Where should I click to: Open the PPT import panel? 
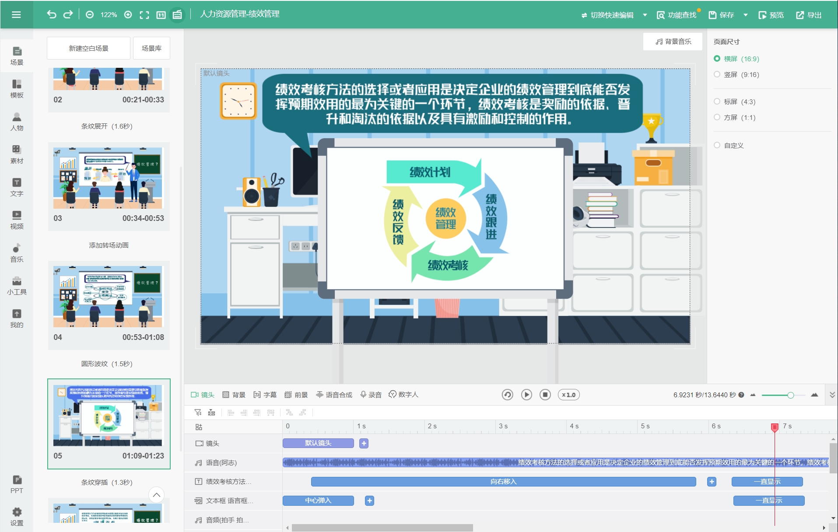click(17, 484)
